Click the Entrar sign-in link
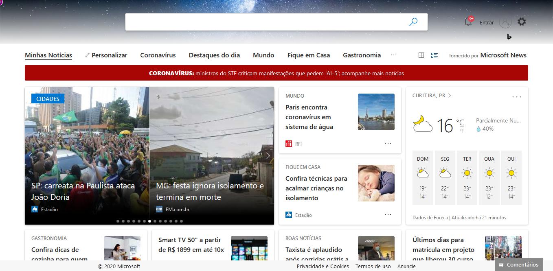 487,22
